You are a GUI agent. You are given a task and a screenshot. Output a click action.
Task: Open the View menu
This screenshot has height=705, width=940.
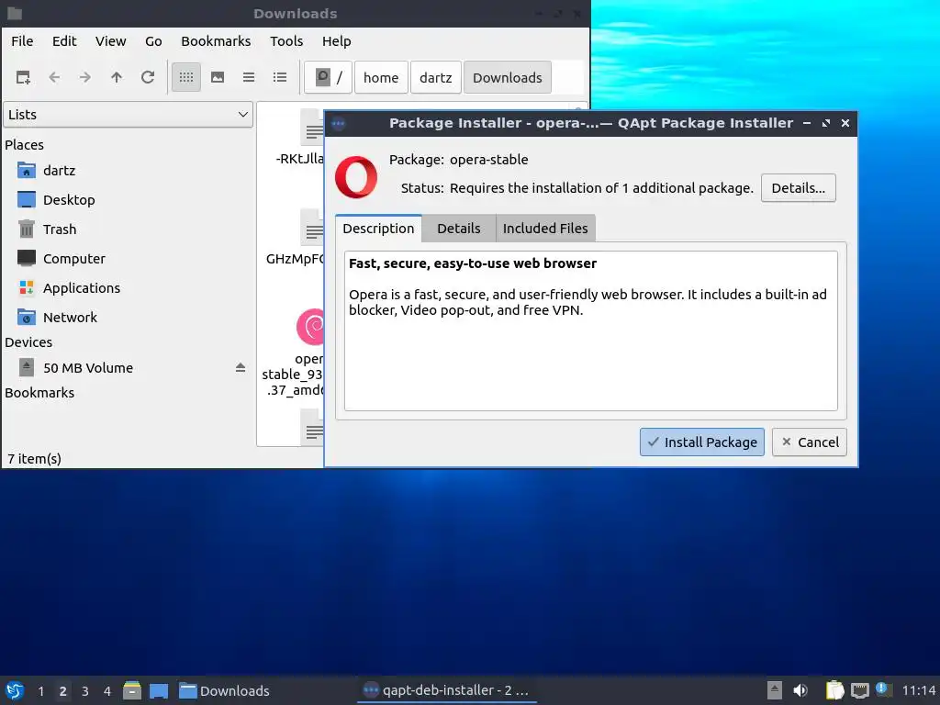pos(111,41)
